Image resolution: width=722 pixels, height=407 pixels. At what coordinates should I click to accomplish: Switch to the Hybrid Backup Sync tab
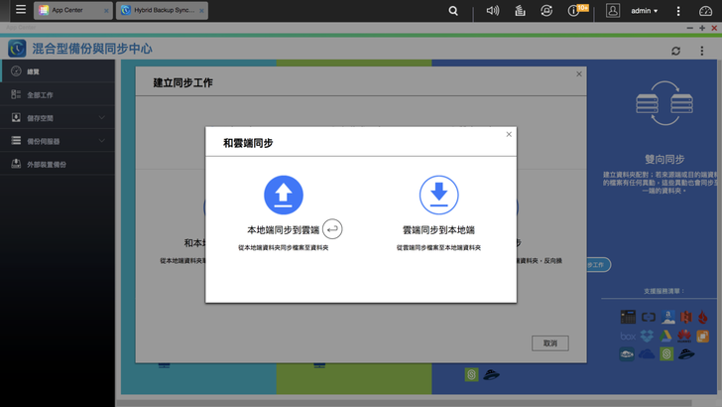point(158,11)
